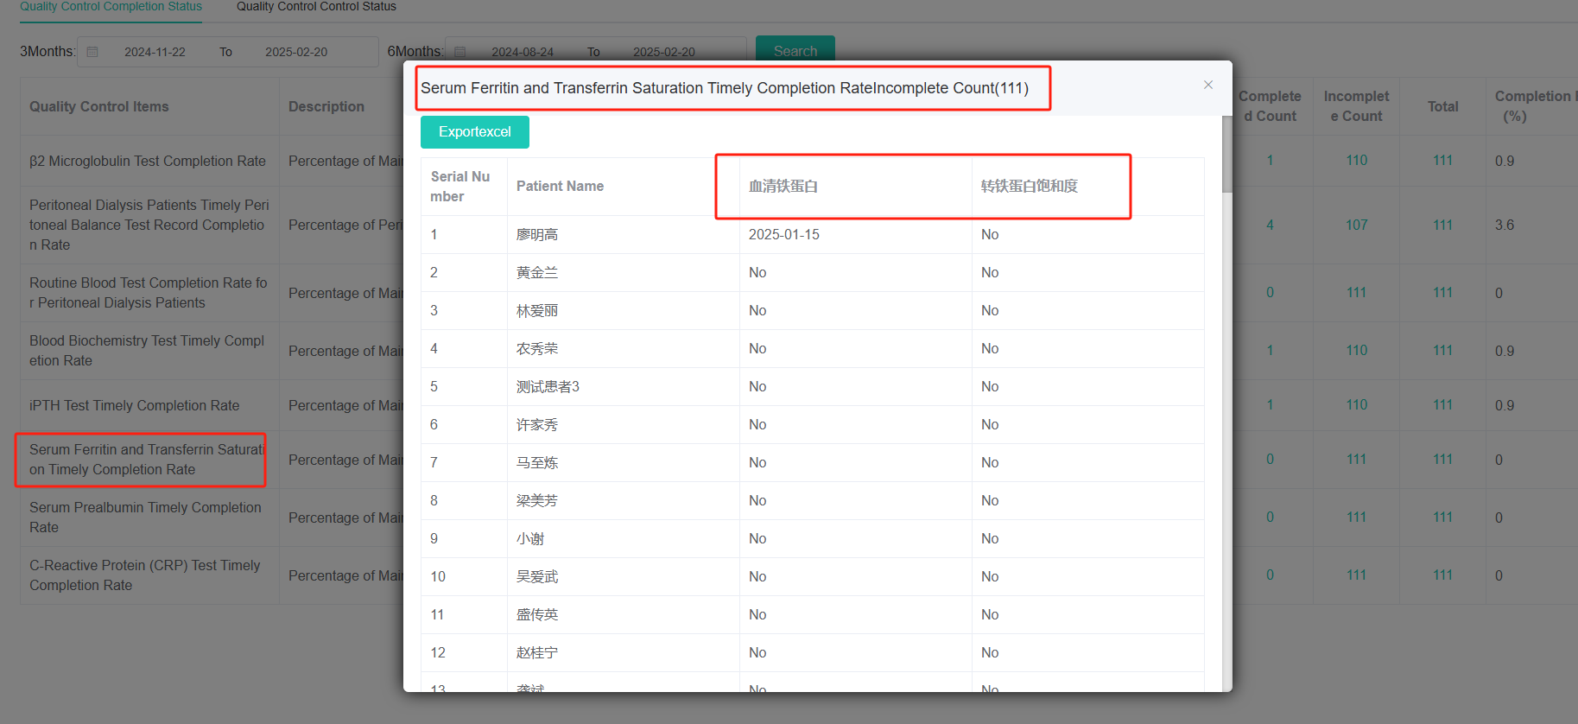
Task: Select patient 赵桂宁
Action: coord(537,653)
